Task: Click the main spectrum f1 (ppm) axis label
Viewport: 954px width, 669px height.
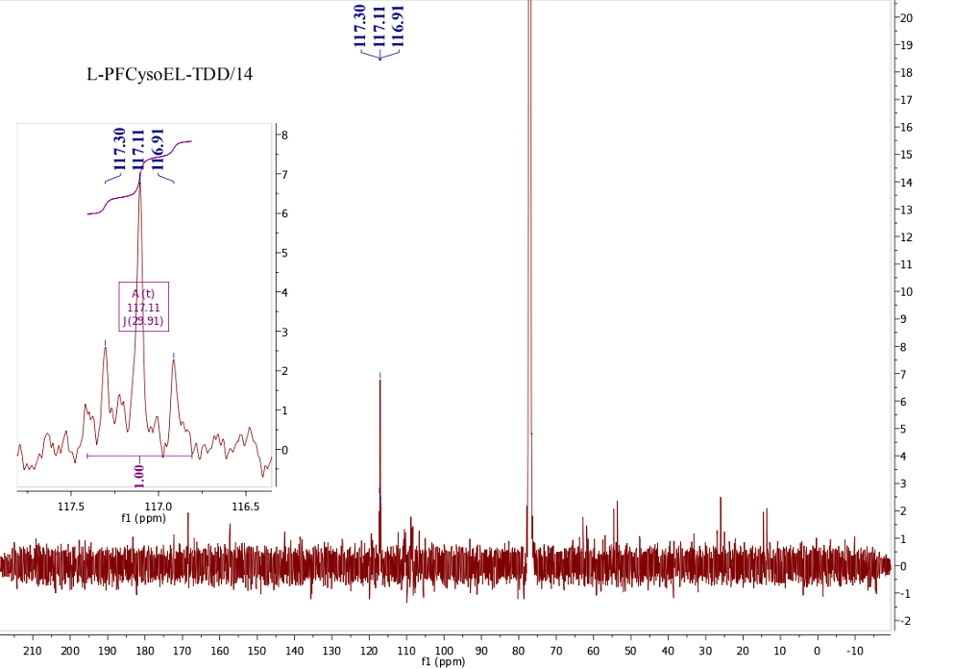Action: point(443,662)
